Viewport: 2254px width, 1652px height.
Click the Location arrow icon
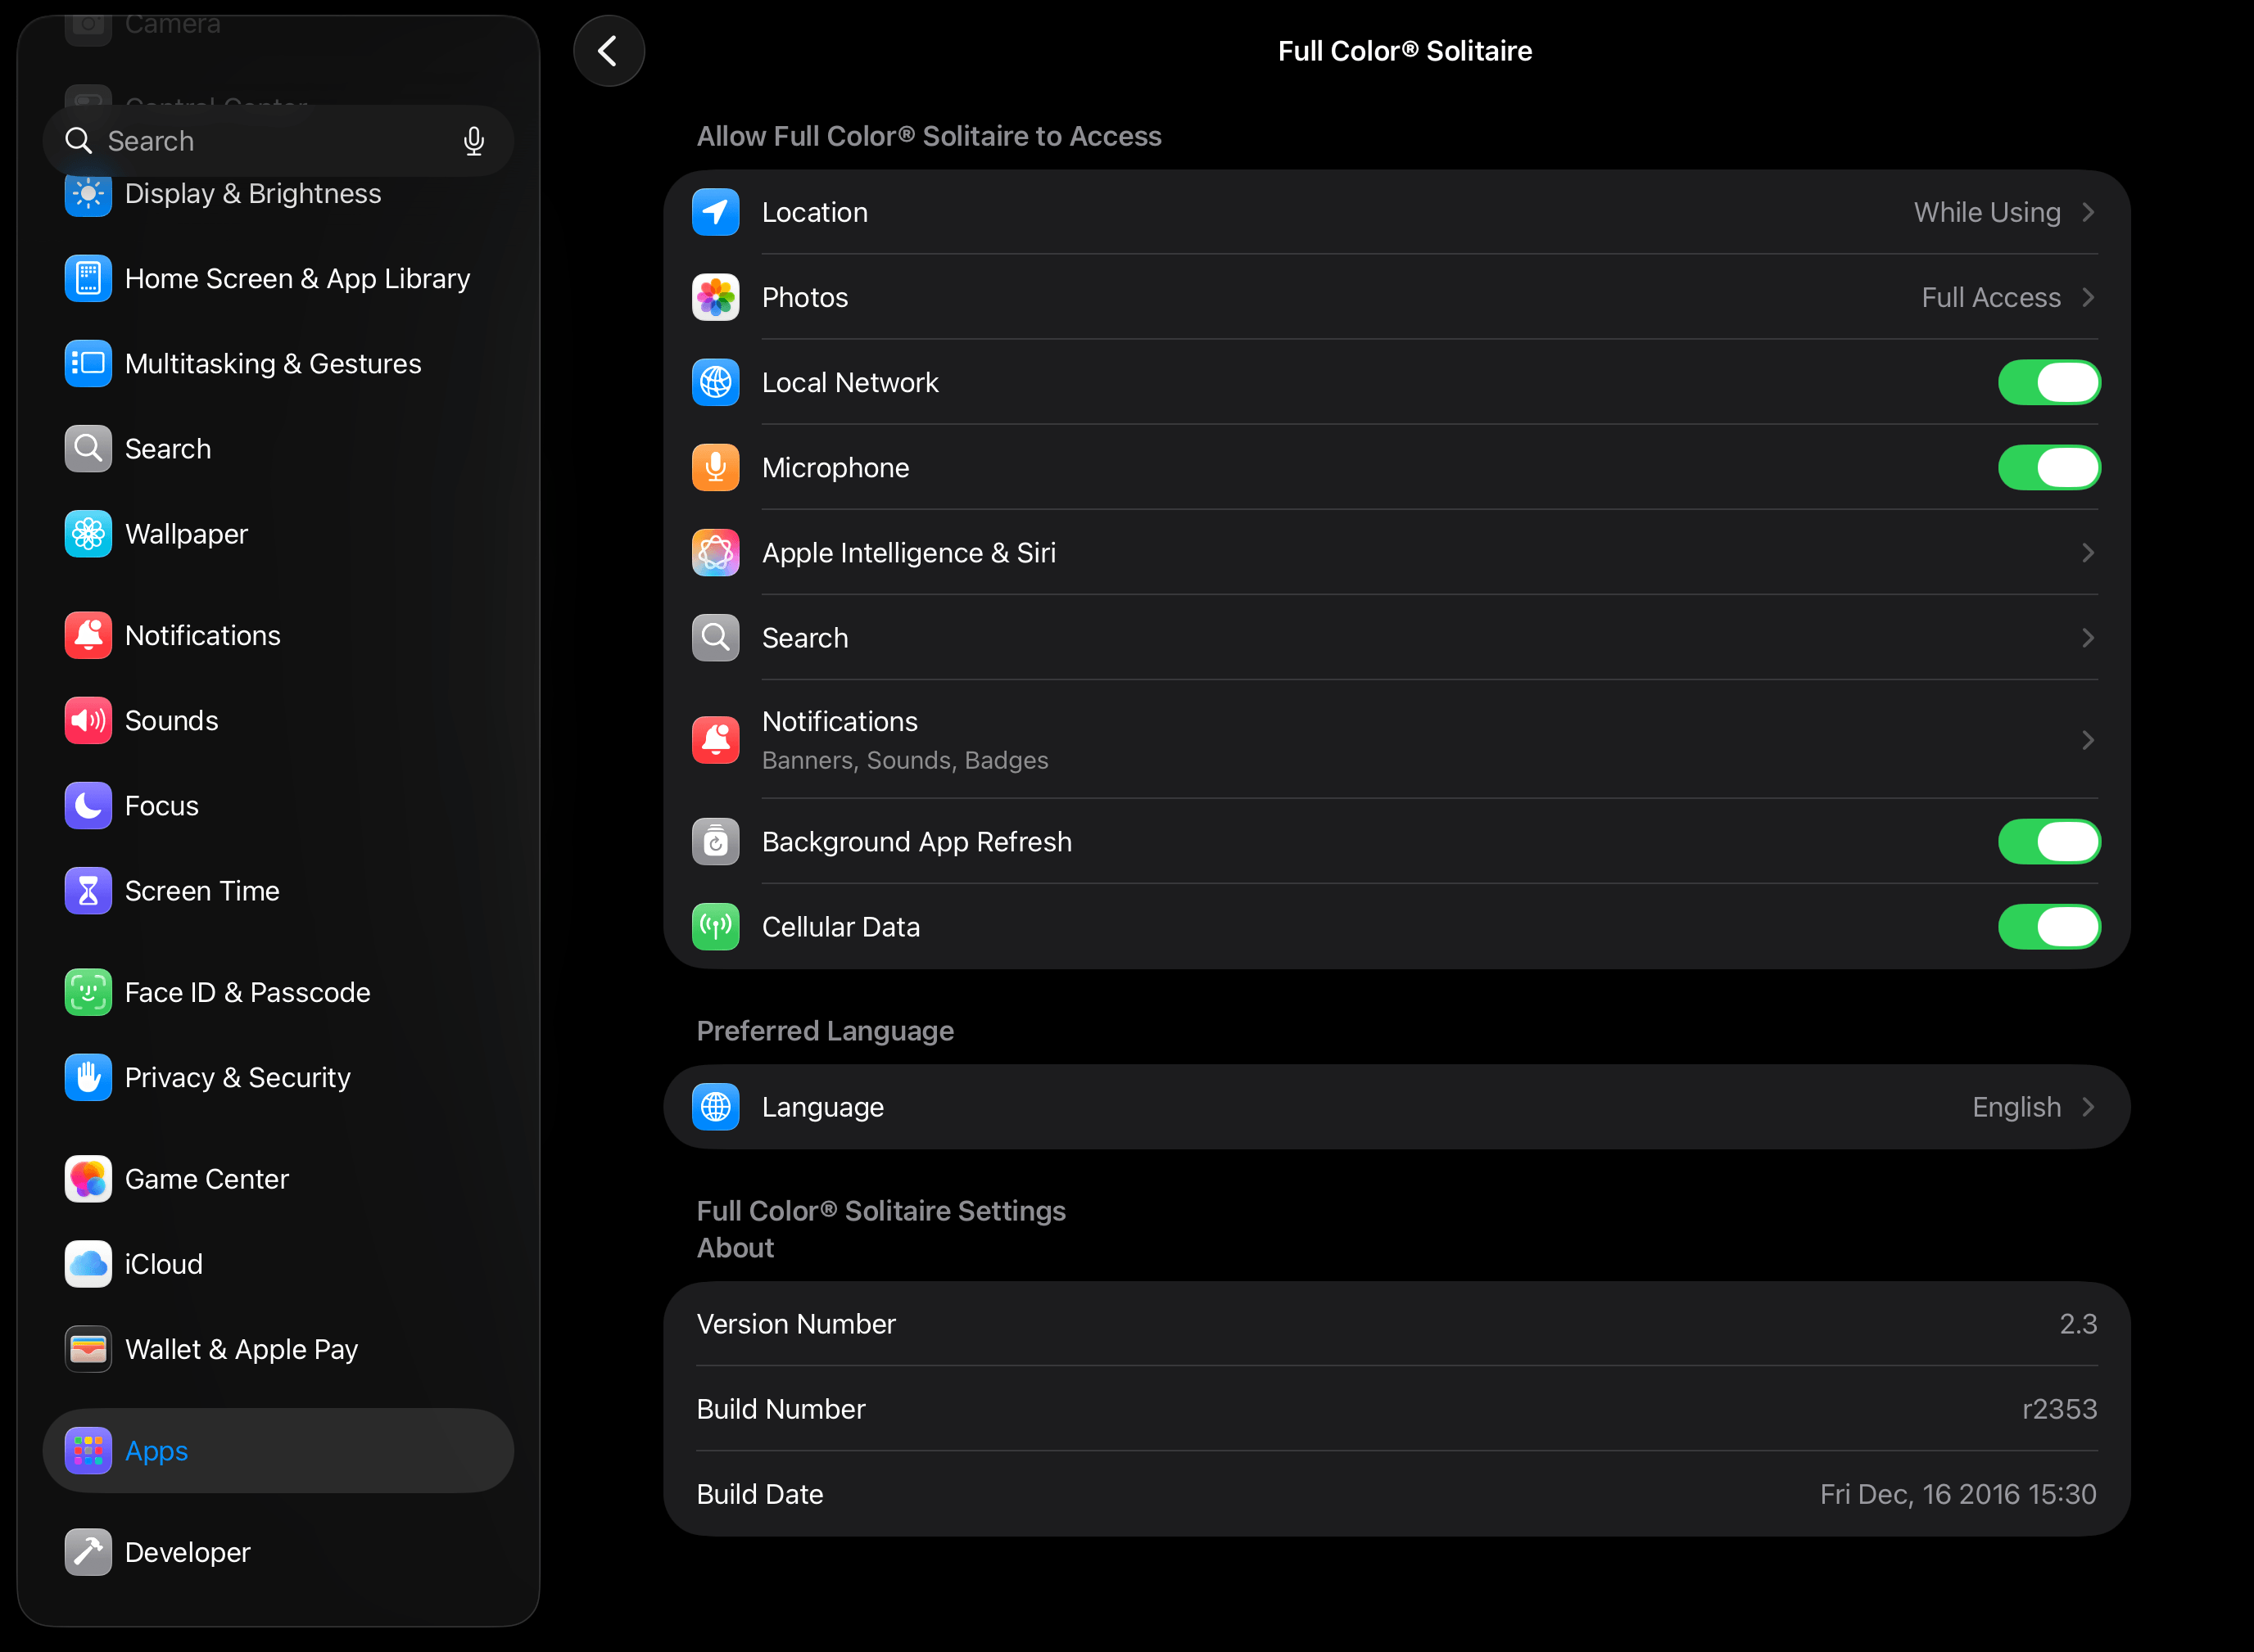point(715,212)
